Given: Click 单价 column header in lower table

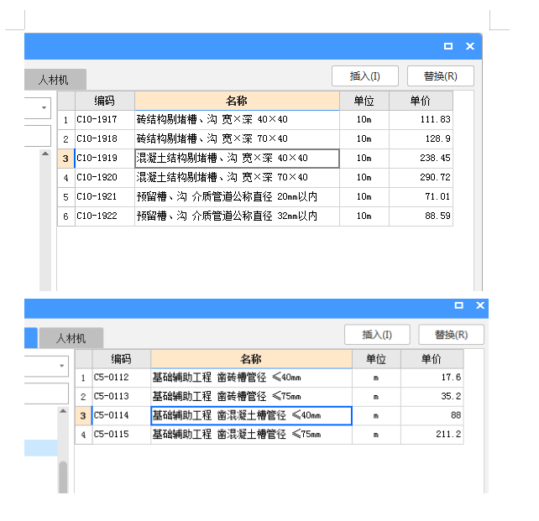Looking at the screenshot, I should click(x=431, y=359).
